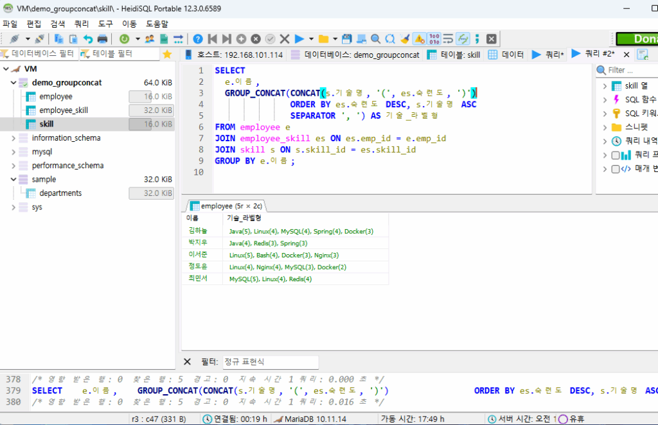Switch to the 쿼리* tab
Image resolution: width=658 pixels, height=425 pixels.
pos(548,55)
